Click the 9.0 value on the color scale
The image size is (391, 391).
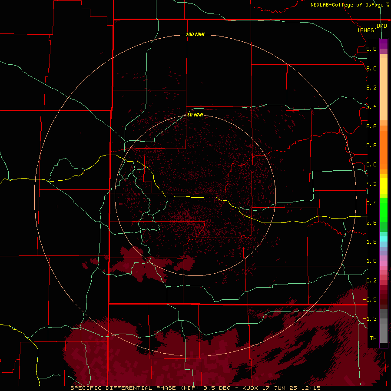click(x=371, y=68)
